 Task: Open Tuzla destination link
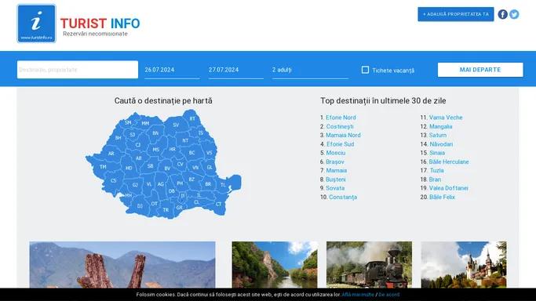(436, 170)
